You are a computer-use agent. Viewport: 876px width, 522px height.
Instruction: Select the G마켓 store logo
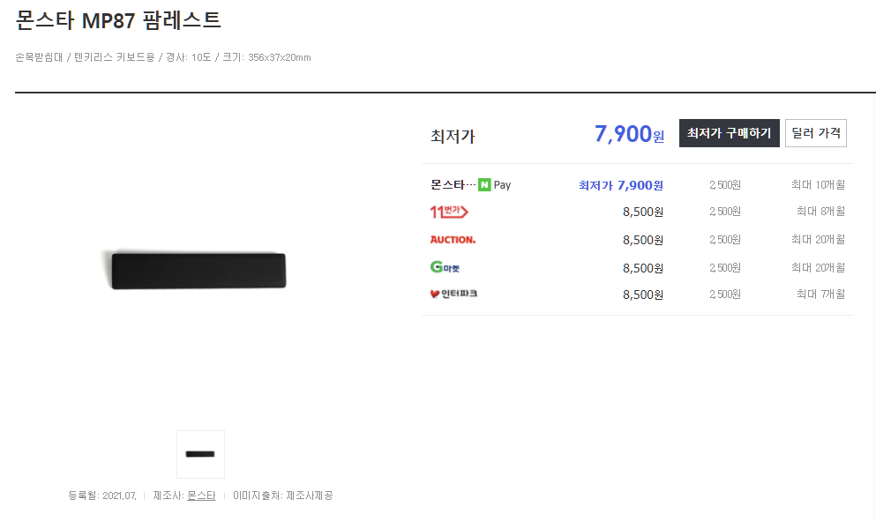pyautogui.click(x=445, y=267)
